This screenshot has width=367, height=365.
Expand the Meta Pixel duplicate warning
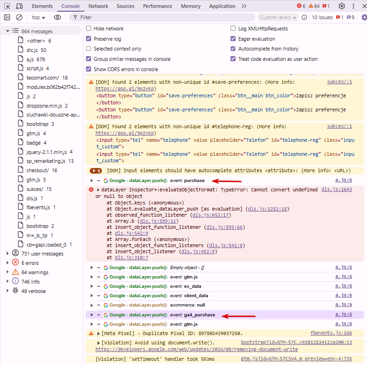99,333
